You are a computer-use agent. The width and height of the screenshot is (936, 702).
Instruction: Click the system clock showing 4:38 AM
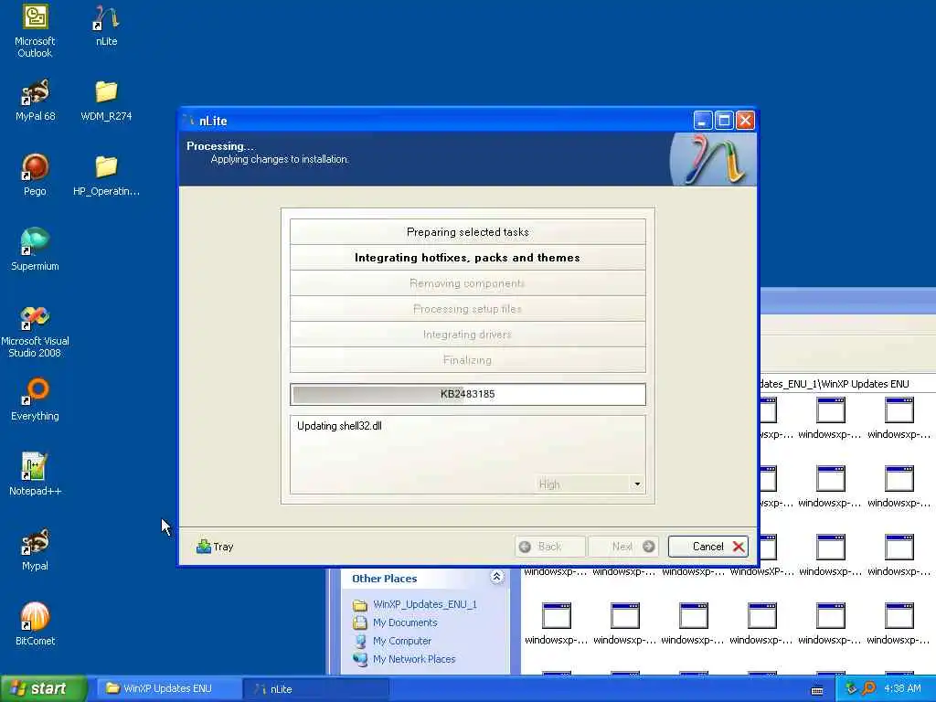click(902, 689)
